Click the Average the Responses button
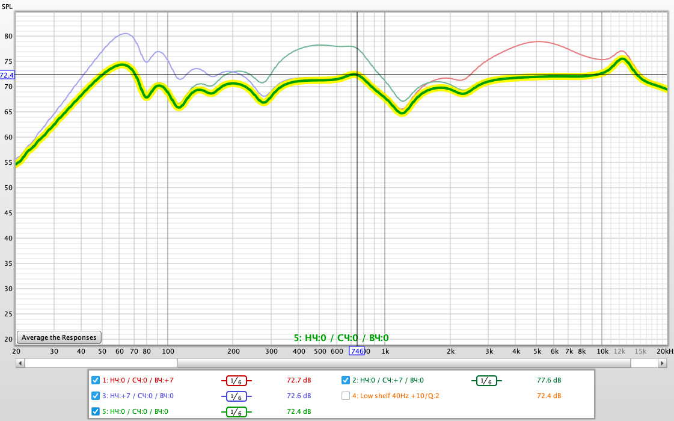 [x=59, y=337]
